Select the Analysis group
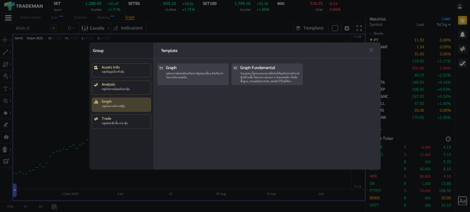 tap(121, 87)
